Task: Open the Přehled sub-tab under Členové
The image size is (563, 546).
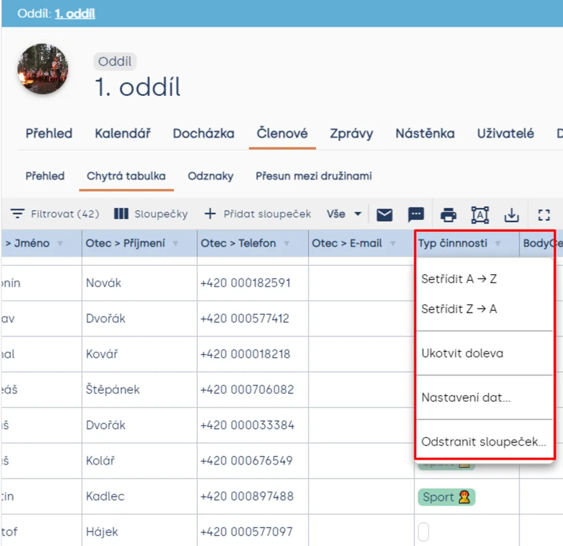Action: (x=45, y=176)
